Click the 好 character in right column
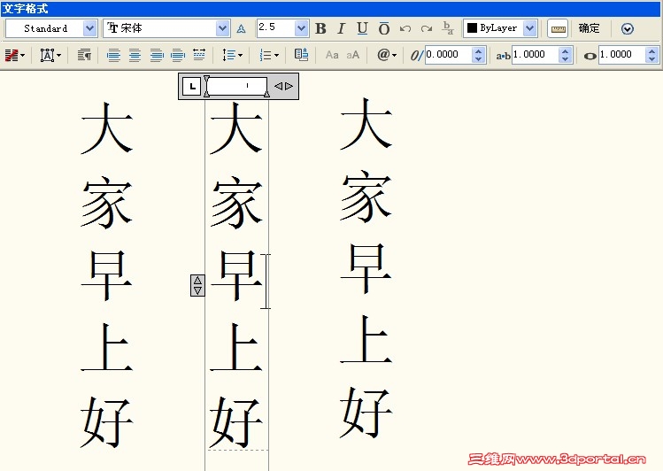 (366, 413)
